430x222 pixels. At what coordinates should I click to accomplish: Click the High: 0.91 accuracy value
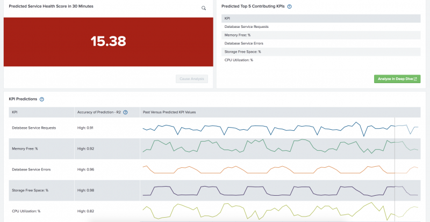85,128
